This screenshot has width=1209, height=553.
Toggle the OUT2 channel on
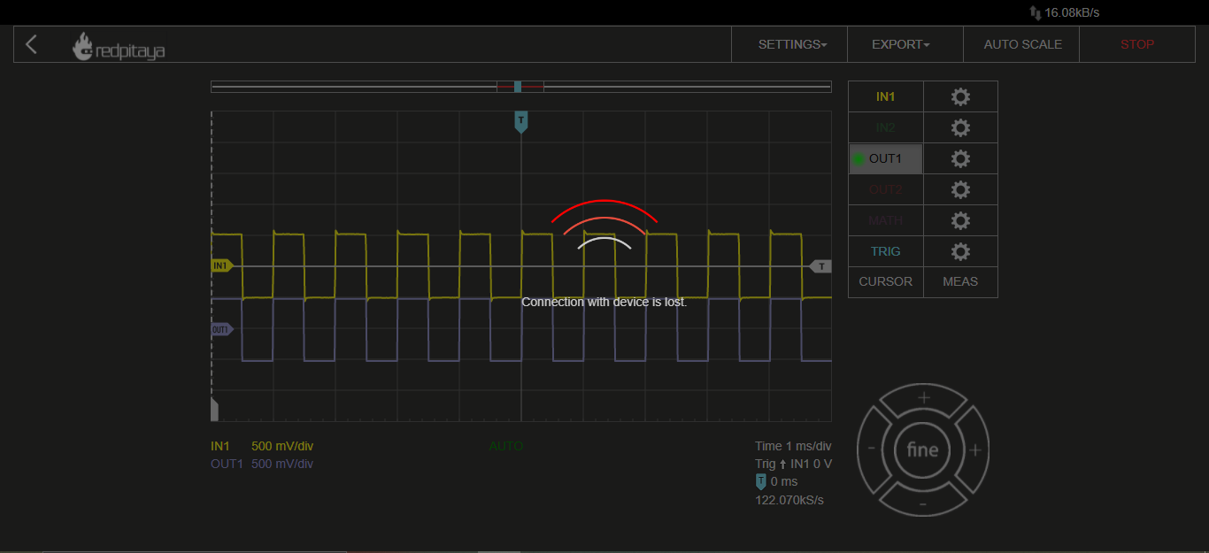click(x=885, y=190)
